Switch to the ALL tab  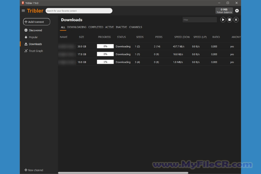point(63,27)
